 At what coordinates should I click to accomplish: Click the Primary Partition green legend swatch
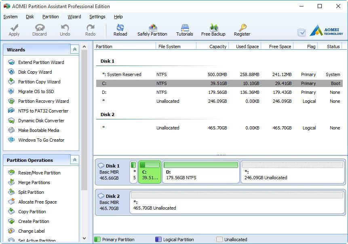pyautogui.click(x=97, y=240)
